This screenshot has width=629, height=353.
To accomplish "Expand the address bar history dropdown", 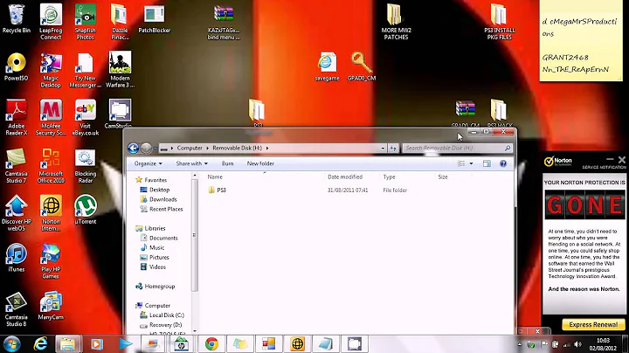I will pyautogui.click(x=383, y=148).
